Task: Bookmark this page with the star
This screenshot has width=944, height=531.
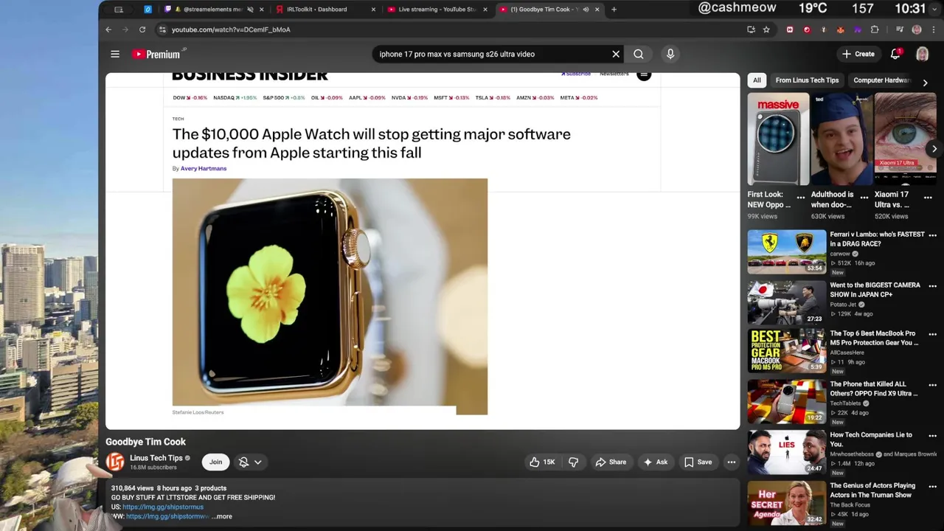Action: 766,29
